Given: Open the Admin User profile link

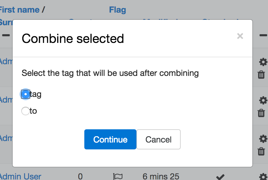Looking at the screenshot, I should (20, 176).
